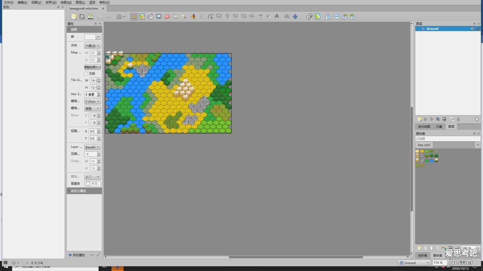Open the 地图 menu
This screenshot has height=271, width=483.
(66, 2)
